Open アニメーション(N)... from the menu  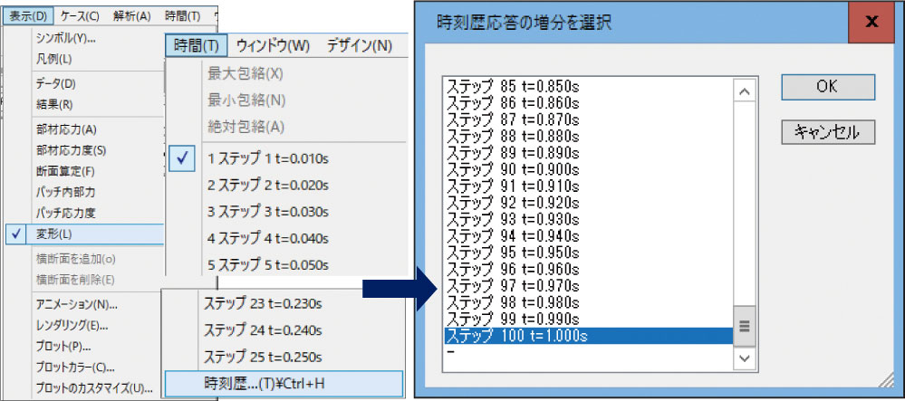point(76,304)
